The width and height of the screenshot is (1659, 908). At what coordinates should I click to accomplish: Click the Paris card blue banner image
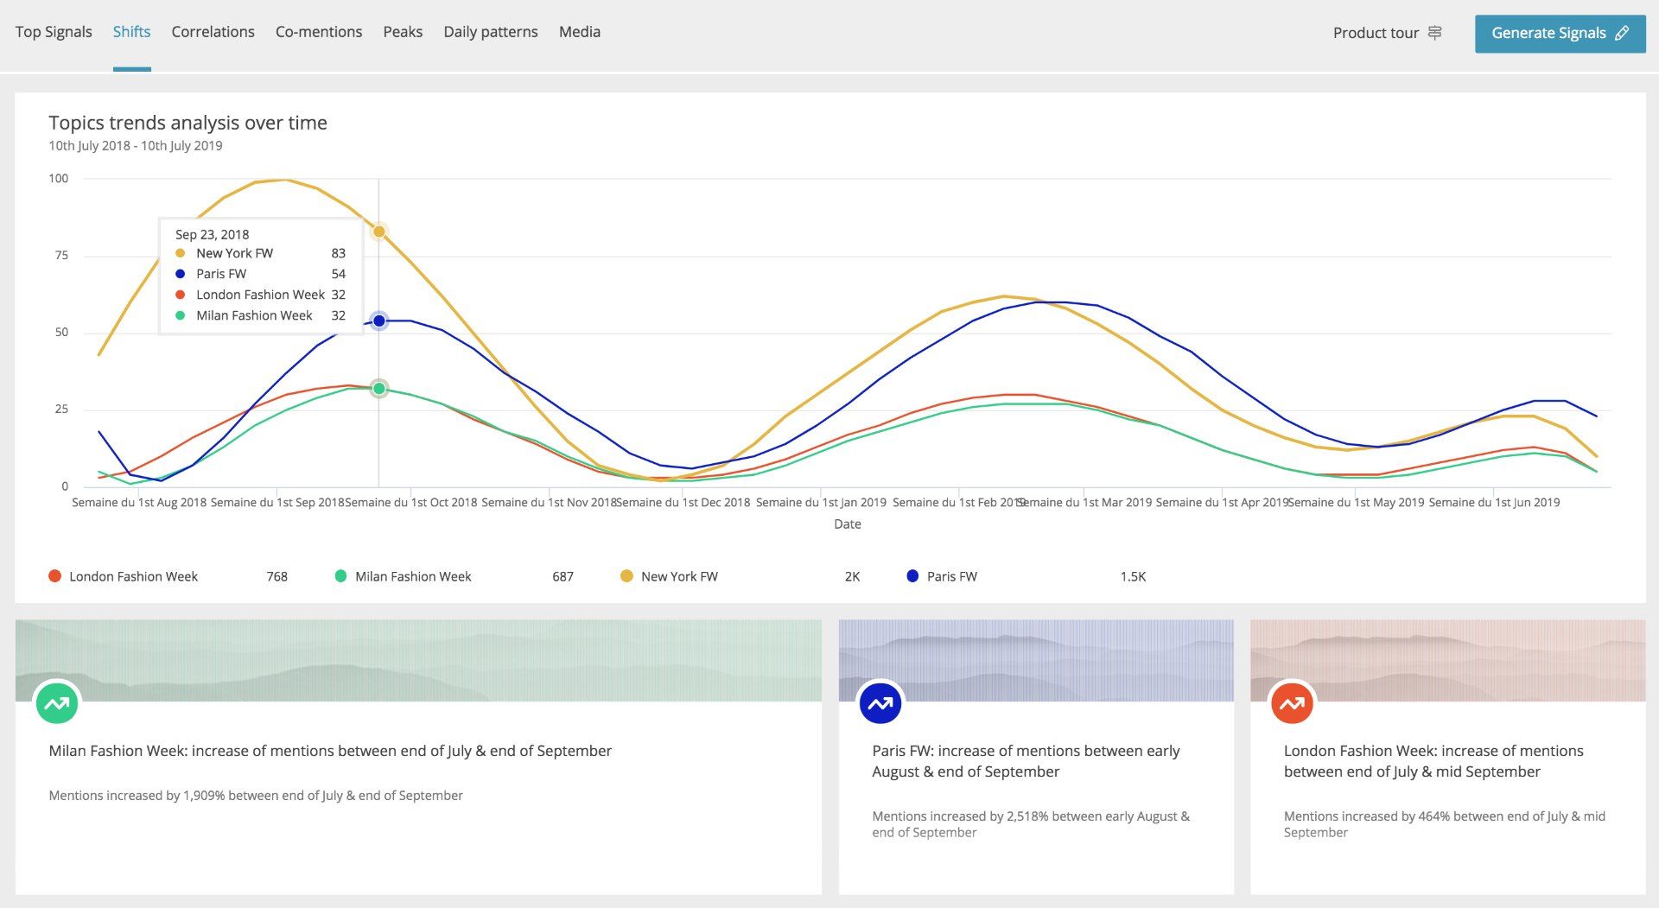pos(1036,660)
